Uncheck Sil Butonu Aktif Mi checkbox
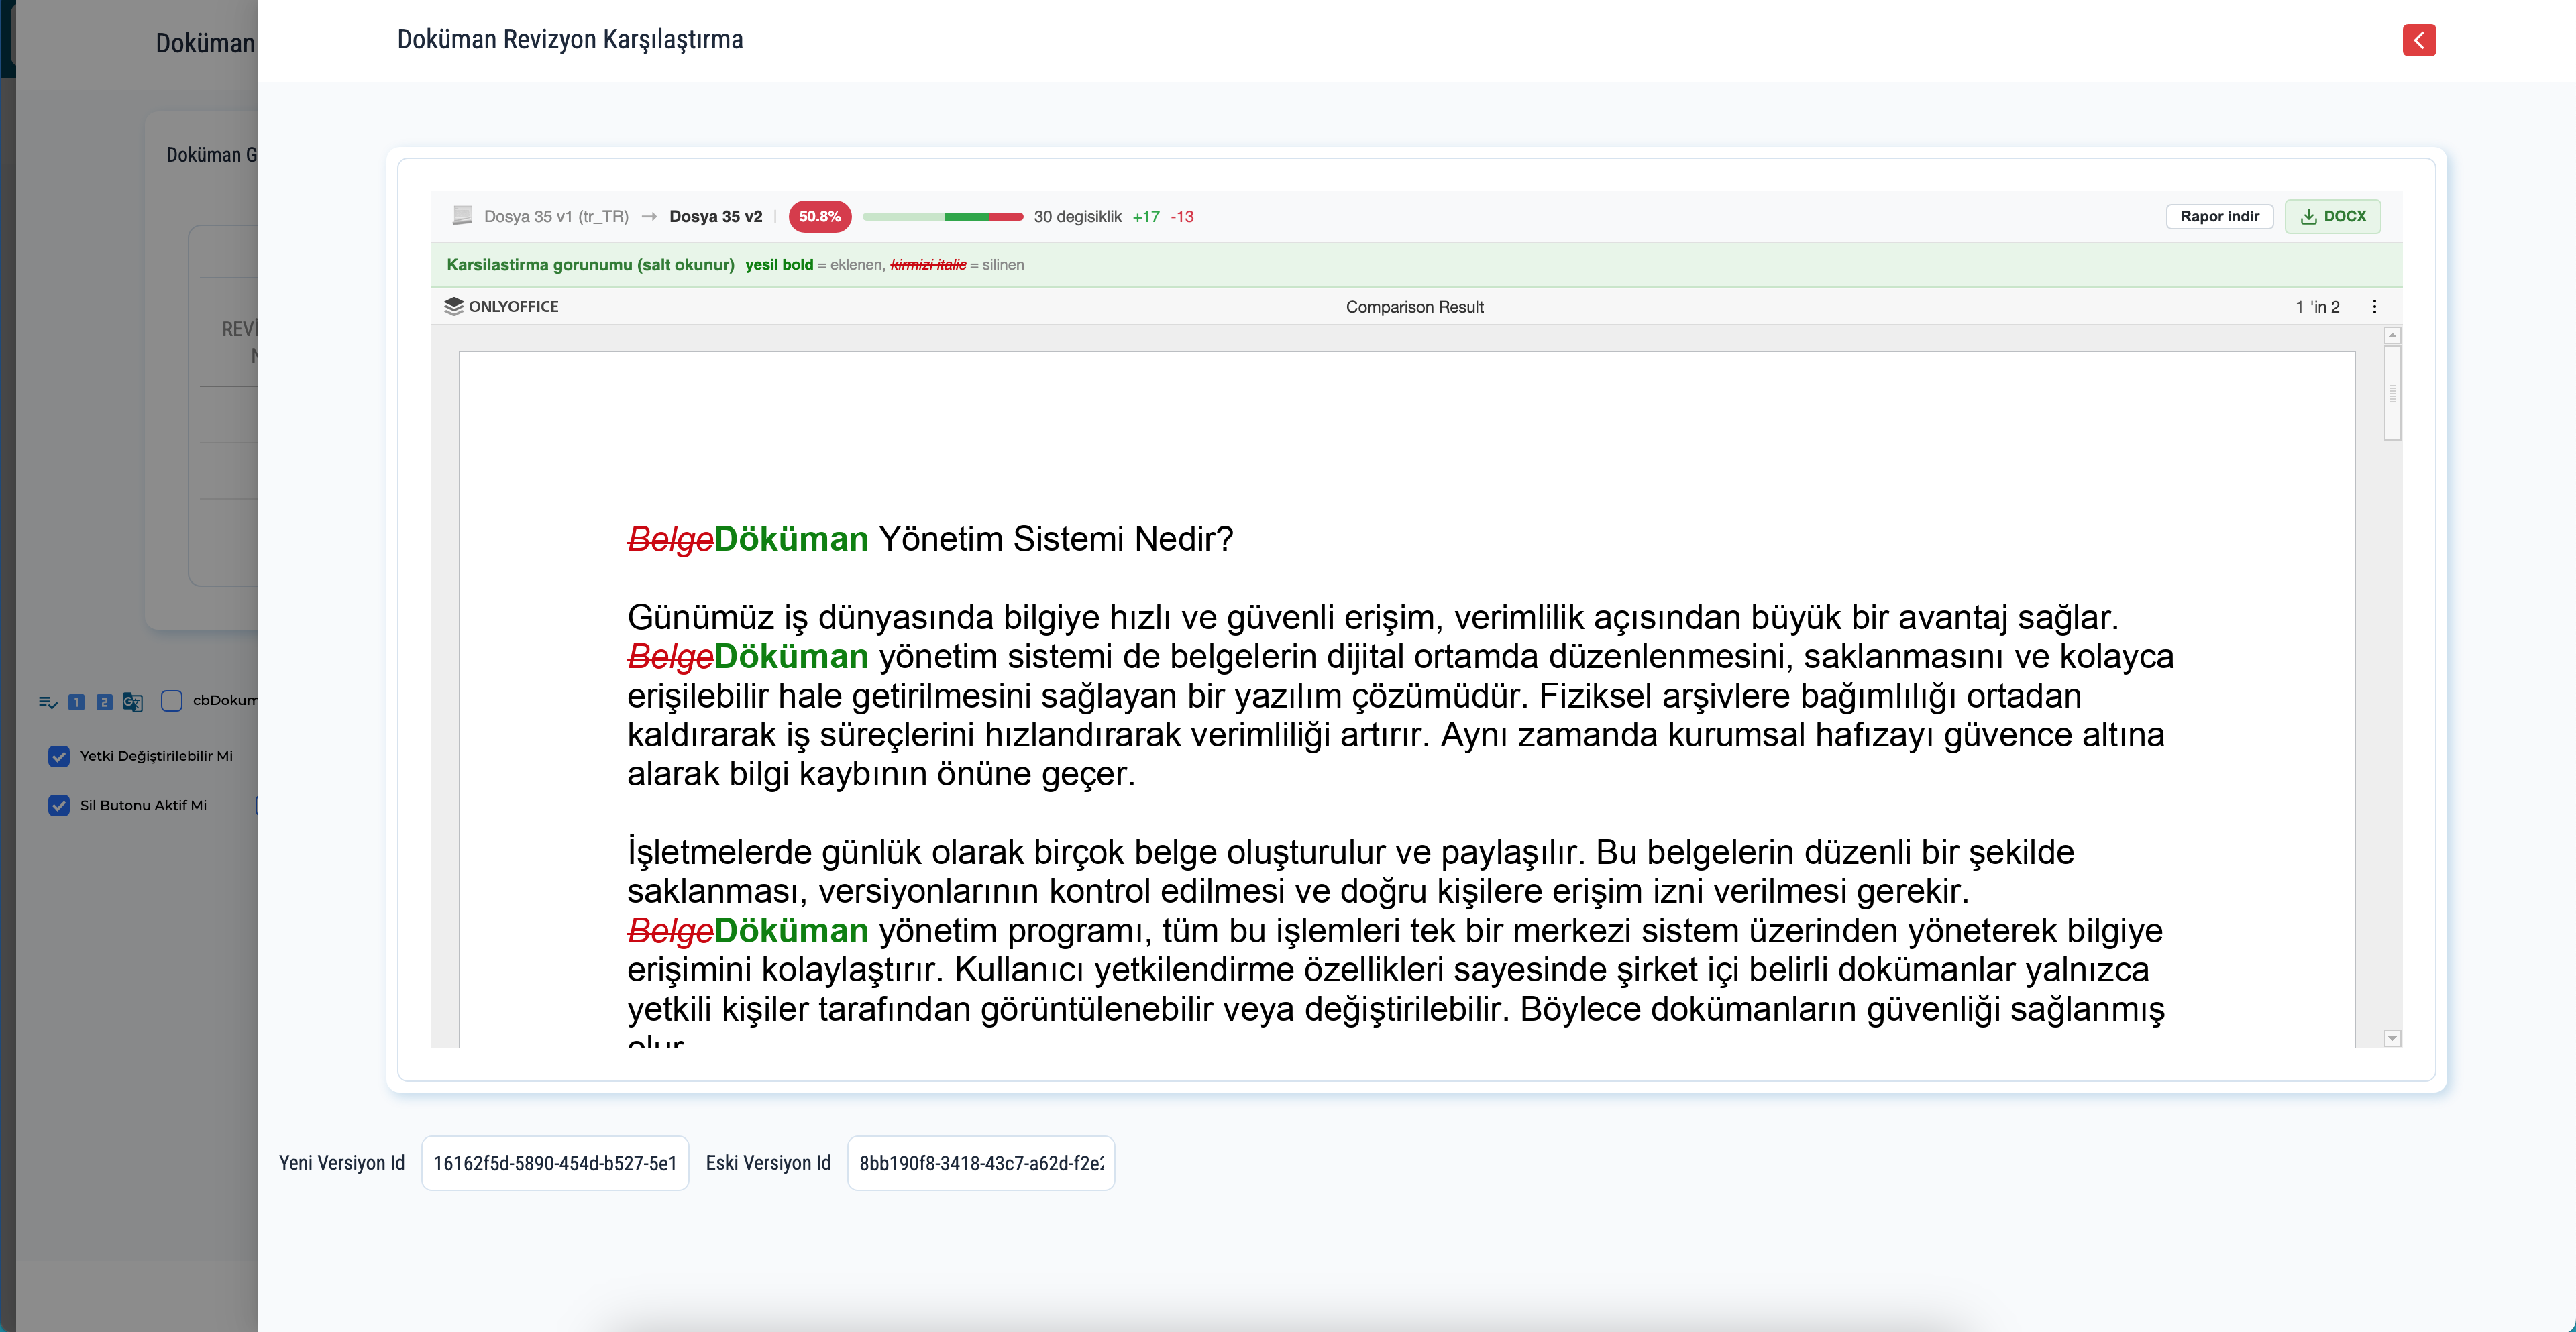This screenshot has height=1332, width=2576. tap(59, 805)
